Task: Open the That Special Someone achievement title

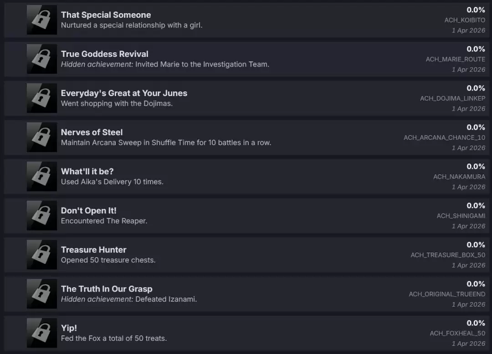Action: pos(106,15)
